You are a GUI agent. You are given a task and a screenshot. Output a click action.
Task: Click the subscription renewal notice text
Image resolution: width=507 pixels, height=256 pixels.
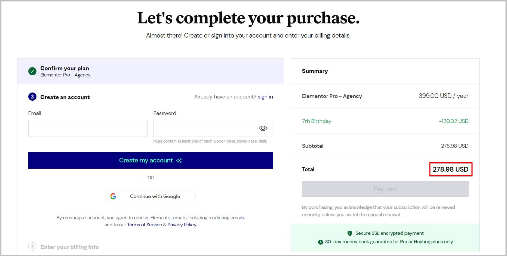click(x=378, y=211)
